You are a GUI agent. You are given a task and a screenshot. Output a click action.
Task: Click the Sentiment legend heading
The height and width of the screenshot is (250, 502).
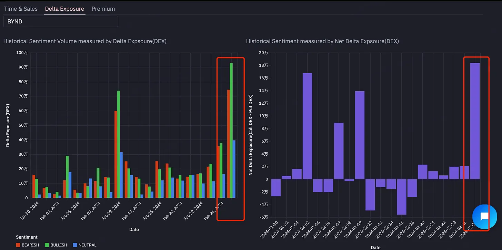point(27,237)
